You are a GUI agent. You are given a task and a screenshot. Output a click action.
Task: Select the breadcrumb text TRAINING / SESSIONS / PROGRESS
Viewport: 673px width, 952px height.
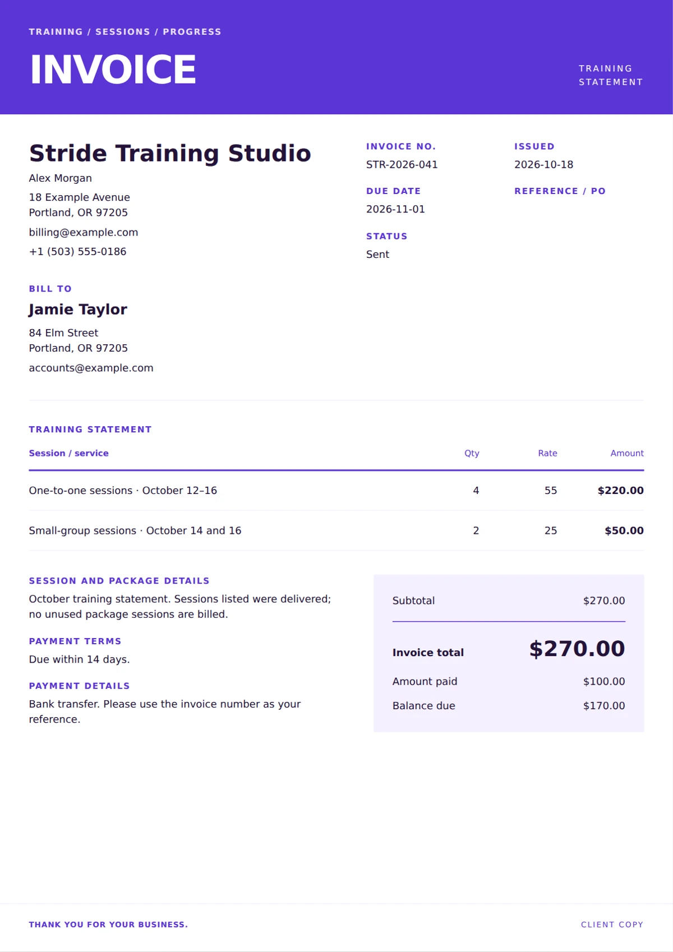[x=125, y=32]
